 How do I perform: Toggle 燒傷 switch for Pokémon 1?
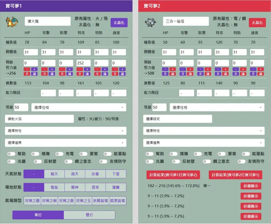click(x=35, y=154)
